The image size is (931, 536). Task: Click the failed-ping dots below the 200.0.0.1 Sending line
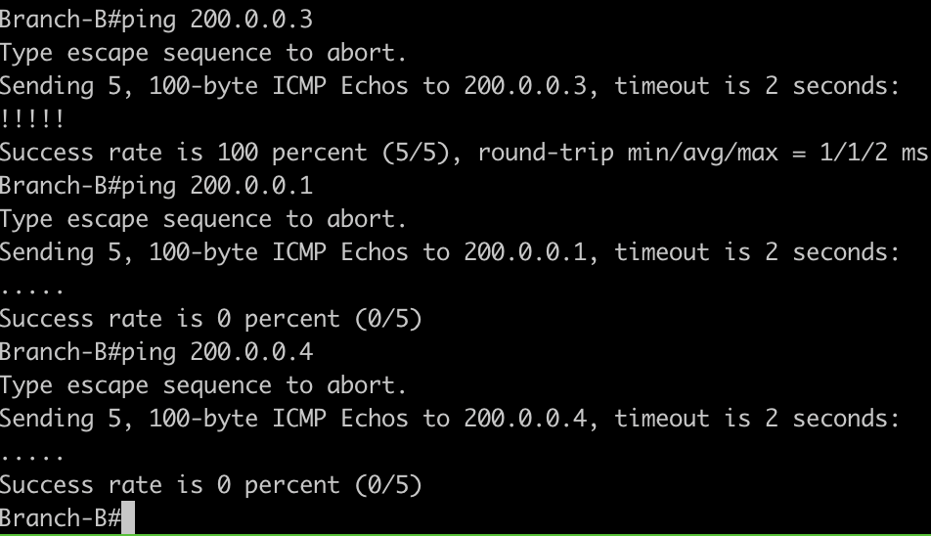click(x=33, y=290)
